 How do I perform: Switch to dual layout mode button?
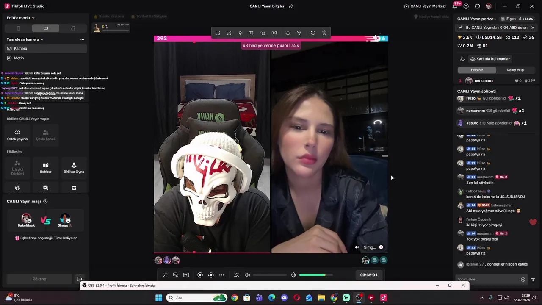(73, 28)
